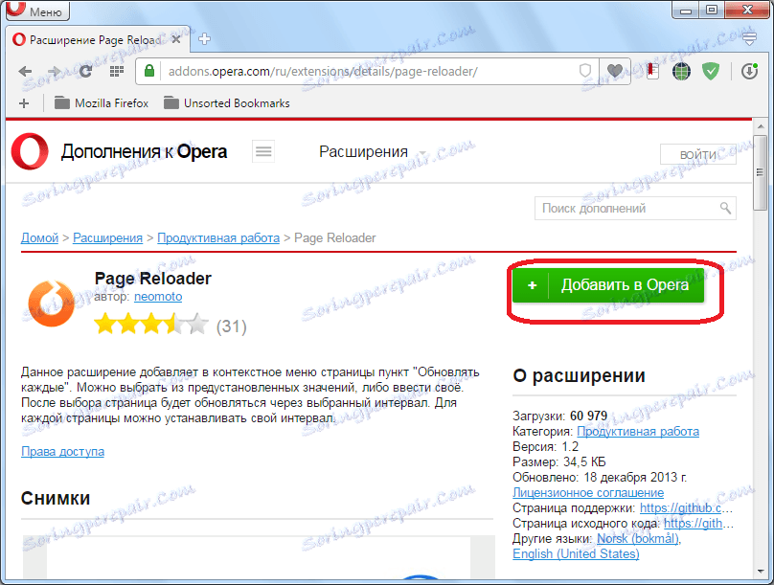This screenshot has width=774, height=585.
Task: Open the Меню dropdown
Action: pyautogui.click(x=36, y=11)
